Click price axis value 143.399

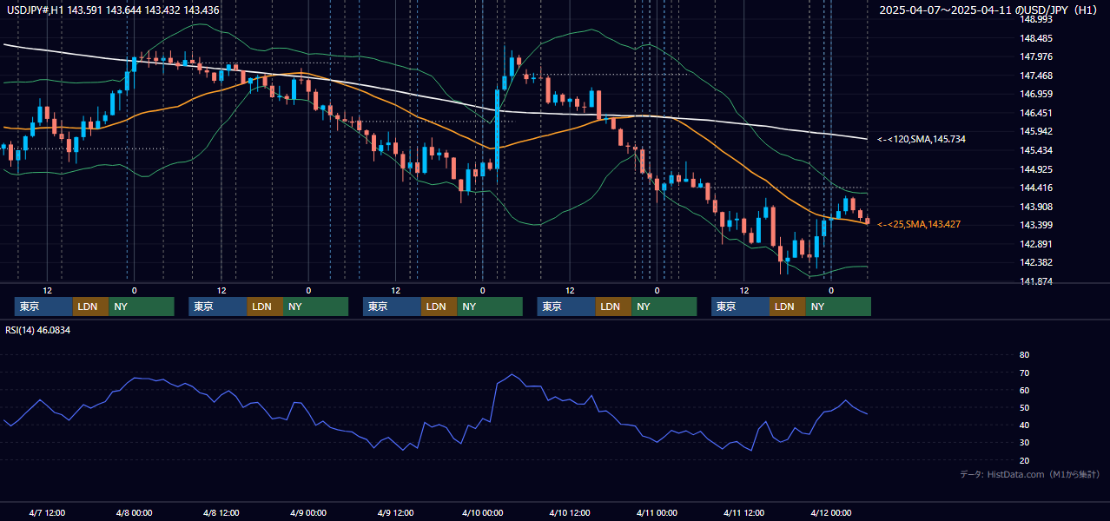(x=1036, y=225)
